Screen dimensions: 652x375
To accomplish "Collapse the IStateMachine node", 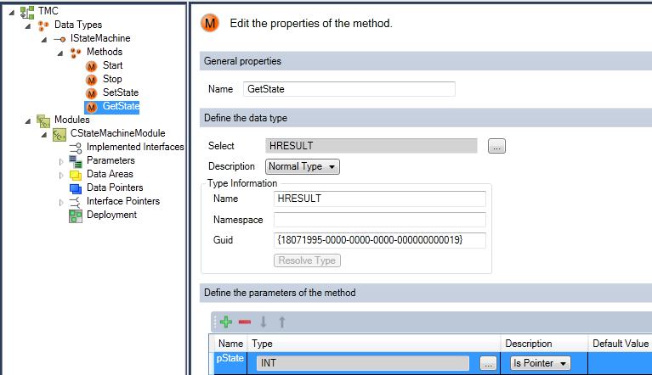I will [x=44, y=40].
